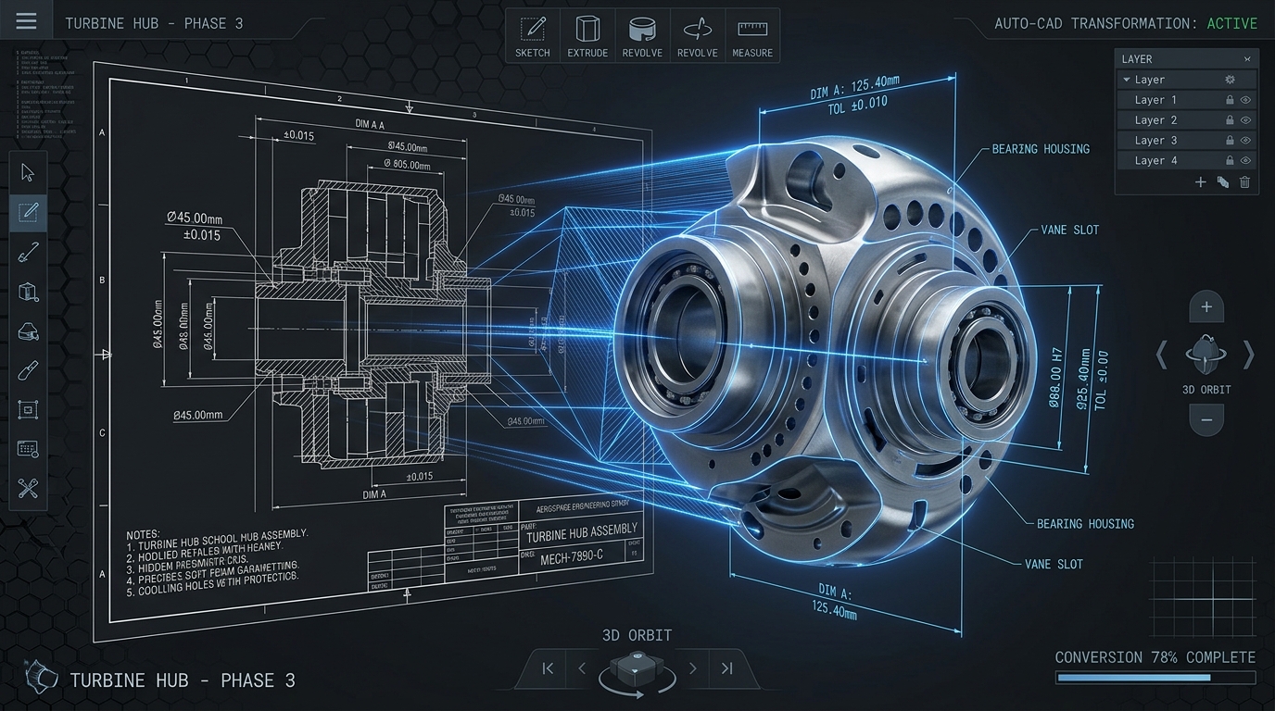This screenshot has width=1275, height=711.
Task: Select Layer 4 row in layer panel
Action: pyautogui.click(x=1188, y=161)
